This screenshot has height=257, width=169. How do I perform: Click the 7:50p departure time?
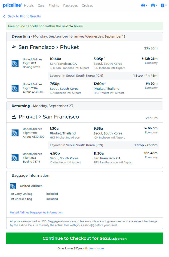point(54,84)
